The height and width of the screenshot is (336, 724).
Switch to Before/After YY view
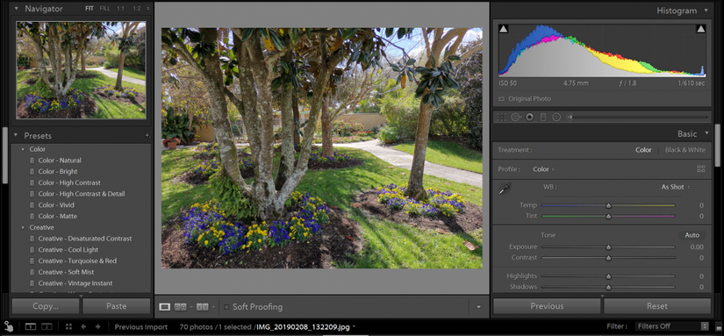click(202, 307)
